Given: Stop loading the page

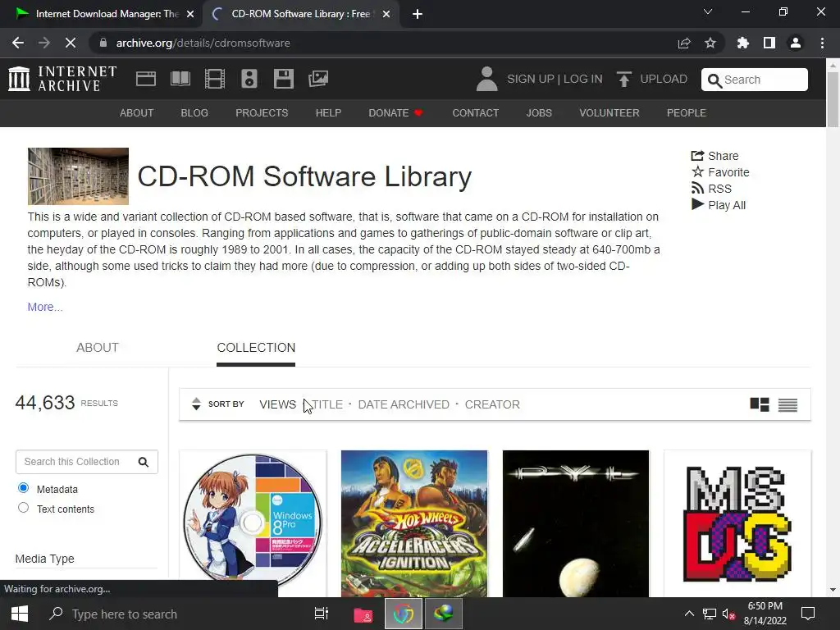Looking at the screenshot, I should point(71,43).
